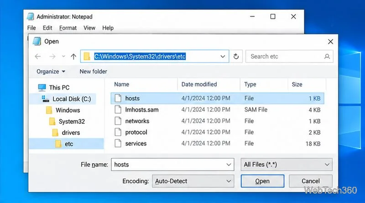This screenshot has height=203, width=365.
Task: Open recent locations chevron beside forward arrow
Action: tap(63, 56)
